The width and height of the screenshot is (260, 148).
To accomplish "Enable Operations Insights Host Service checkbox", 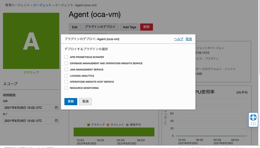I will click(66, 82).
